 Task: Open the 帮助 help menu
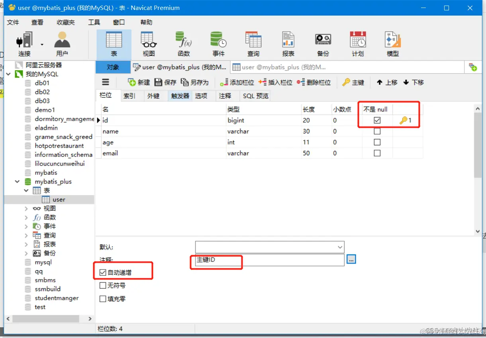click(146, 22)
